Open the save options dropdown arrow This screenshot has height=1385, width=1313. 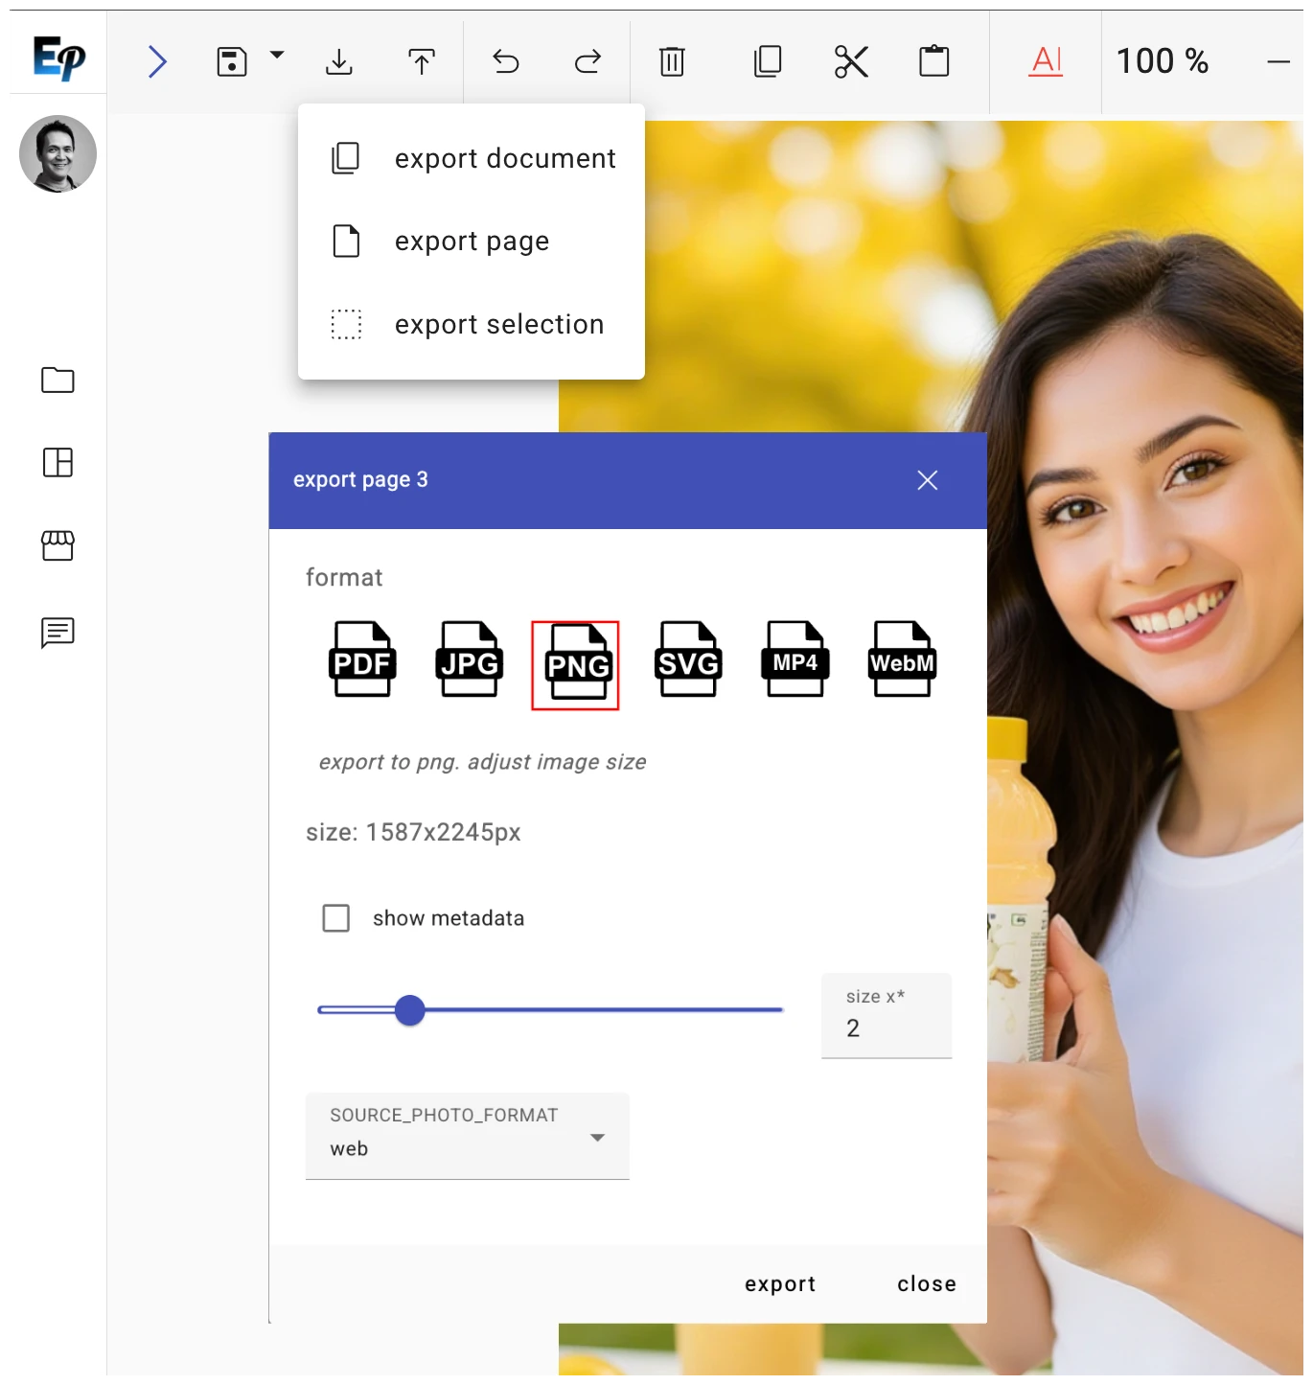pos(277,55)
